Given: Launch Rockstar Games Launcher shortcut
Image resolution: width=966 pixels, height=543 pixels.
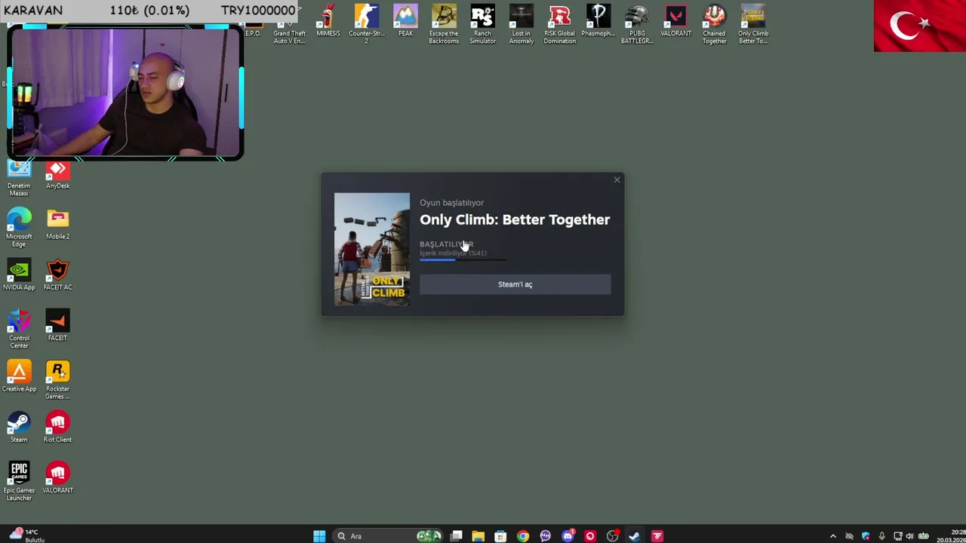Looking at the screenshot, I should coord(57,379).
